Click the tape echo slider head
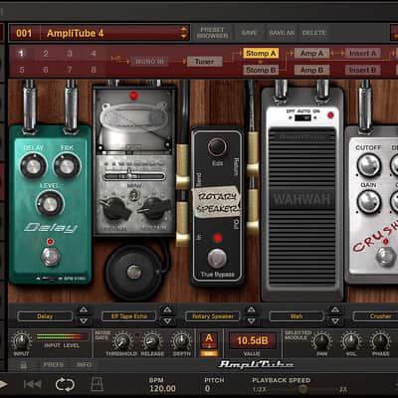398x398 pixels. tap(129, 174)
